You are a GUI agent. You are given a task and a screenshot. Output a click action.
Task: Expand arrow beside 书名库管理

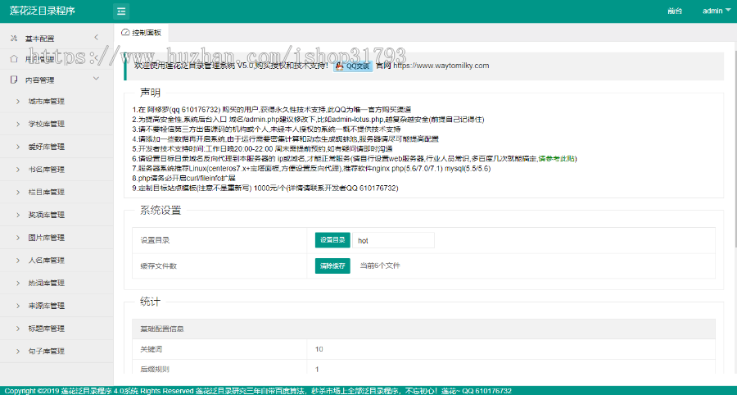click(x=18, y=170)
